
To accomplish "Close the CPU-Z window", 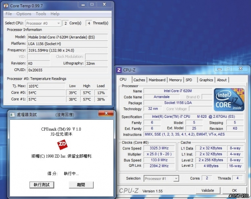I will 240,69.
